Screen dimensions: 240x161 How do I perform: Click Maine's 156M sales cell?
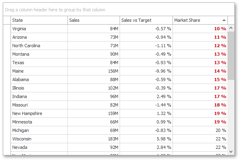pos(94,71)
